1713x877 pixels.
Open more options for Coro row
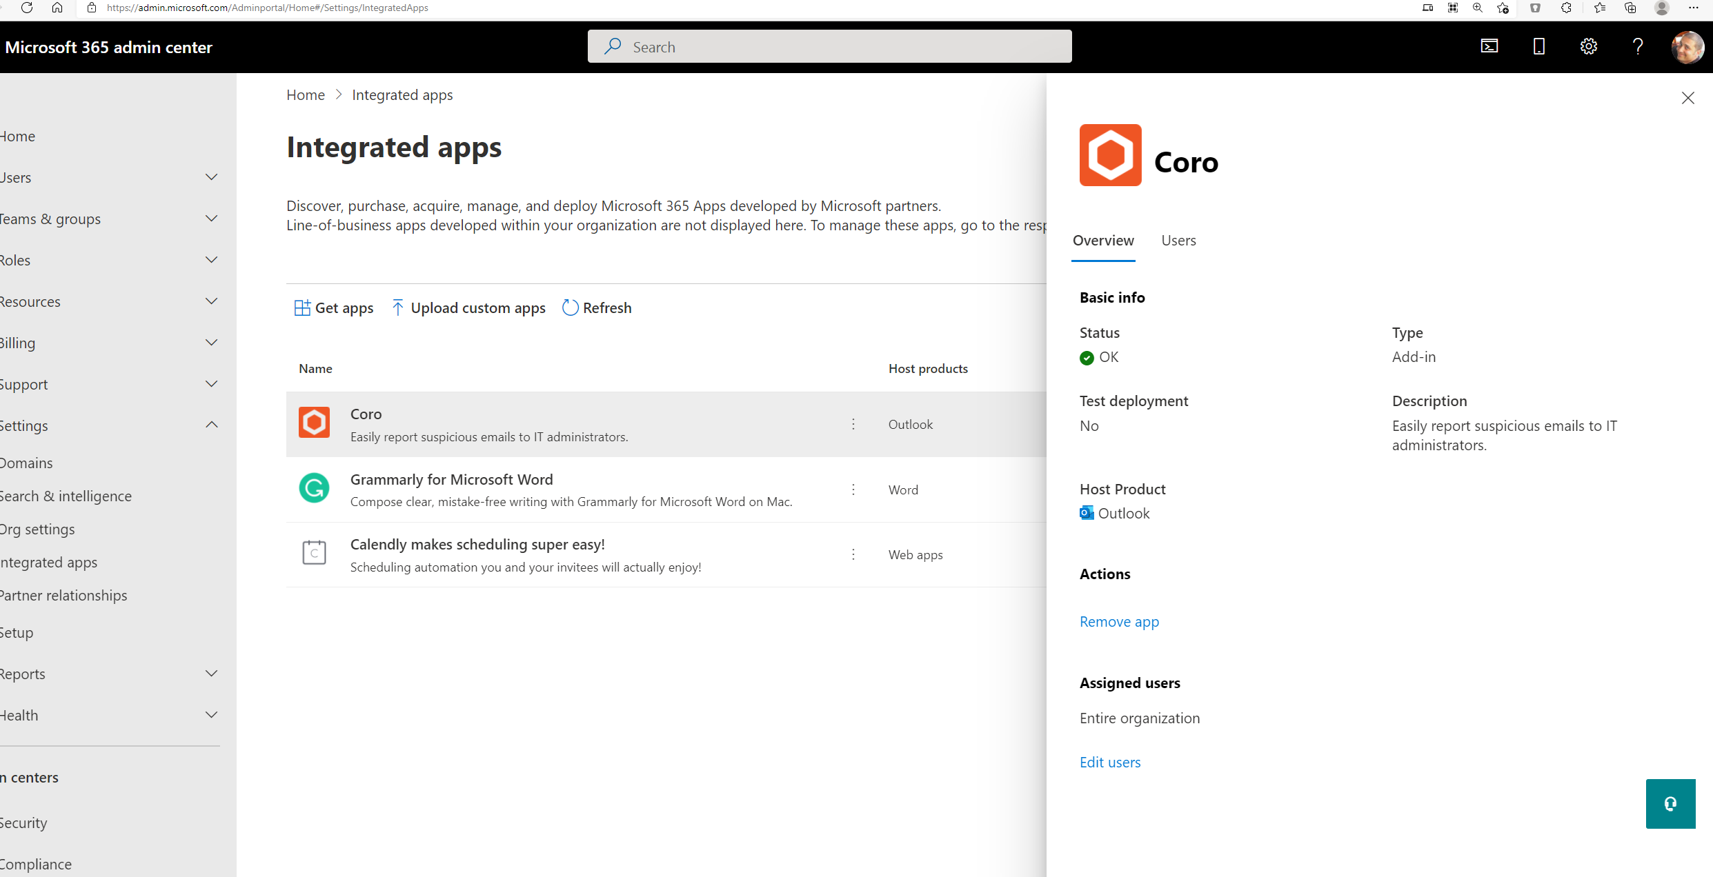pyautogui.click(x=853, y=424)
